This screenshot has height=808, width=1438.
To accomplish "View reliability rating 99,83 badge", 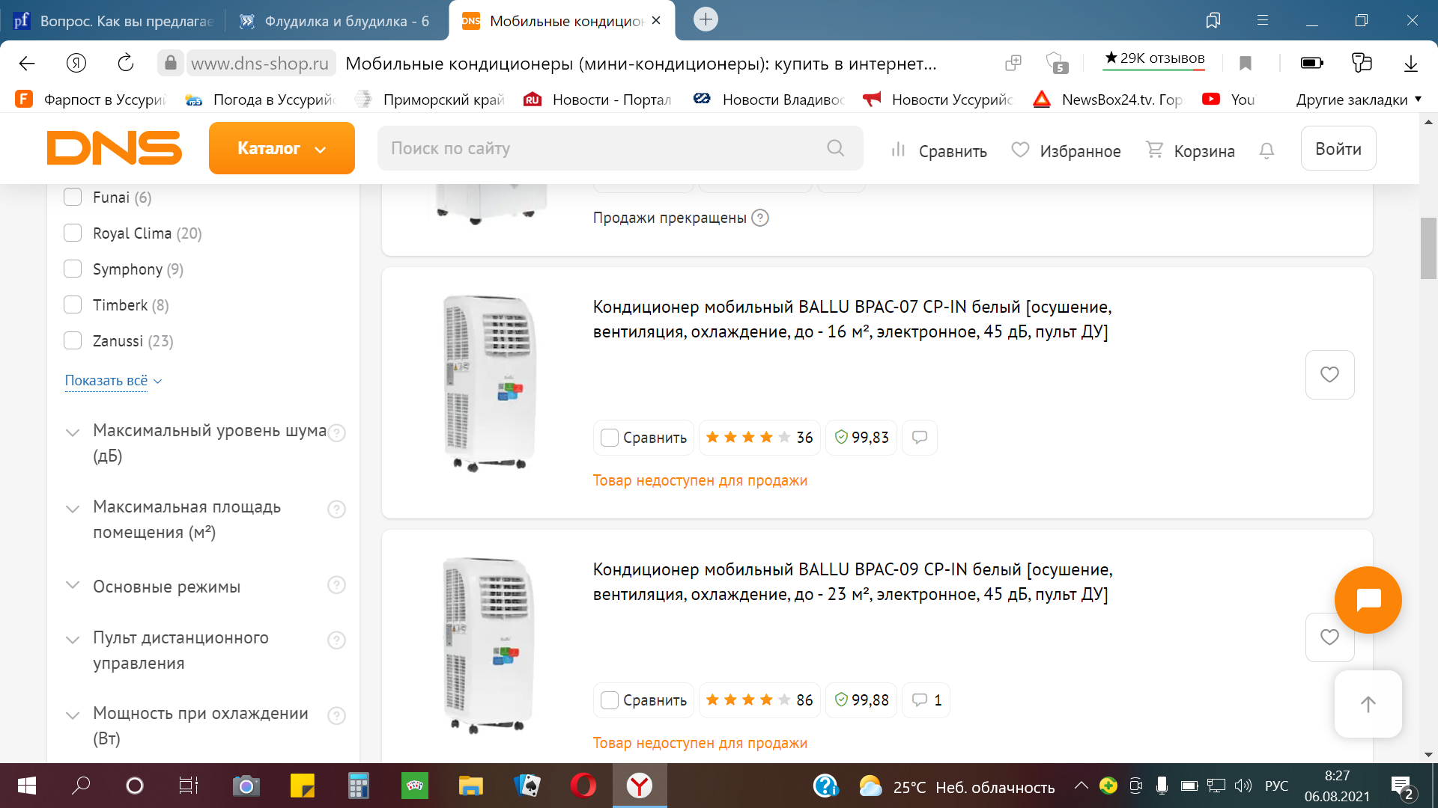I will pos(861,438).
